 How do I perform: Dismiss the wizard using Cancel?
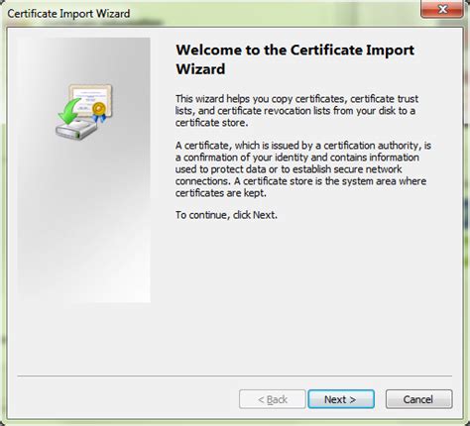[418, 399]
